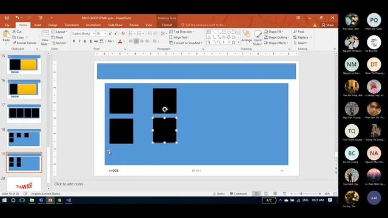The image size is (388, 218).
Task: Toggle Strikethrough formatting
Action: (96, 41)
